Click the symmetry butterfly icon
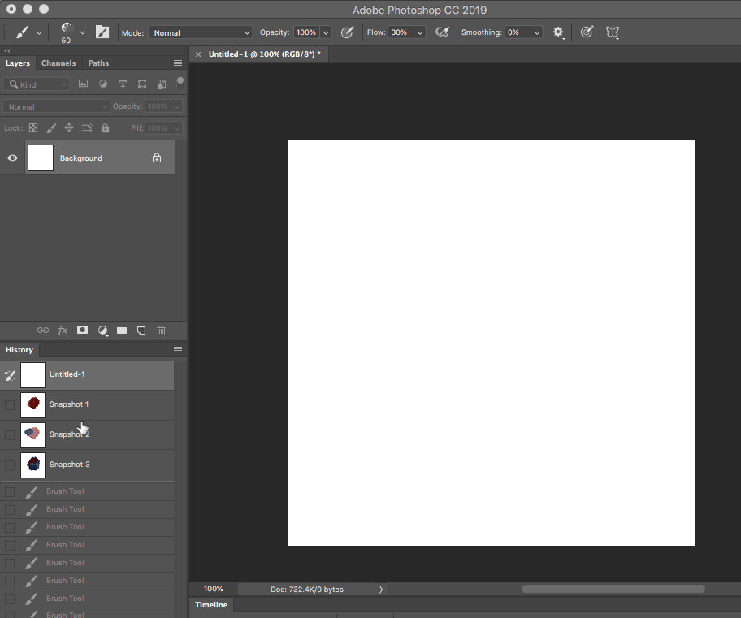 (x=613, y=32)
